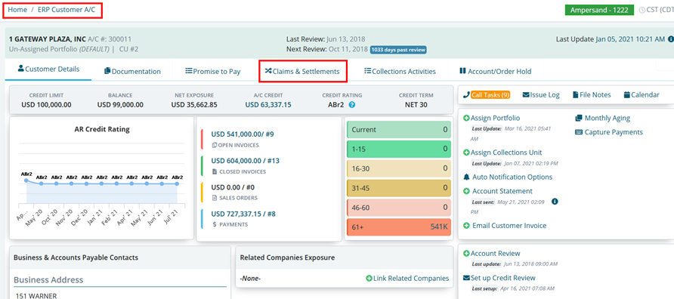Click the envelope icon for Set up Credit Review
Viewport: 674px width, 299px height.
(x=466, y=278)
